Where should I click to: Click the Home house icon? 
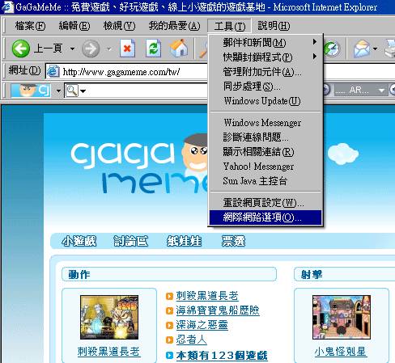click(179, 49)
